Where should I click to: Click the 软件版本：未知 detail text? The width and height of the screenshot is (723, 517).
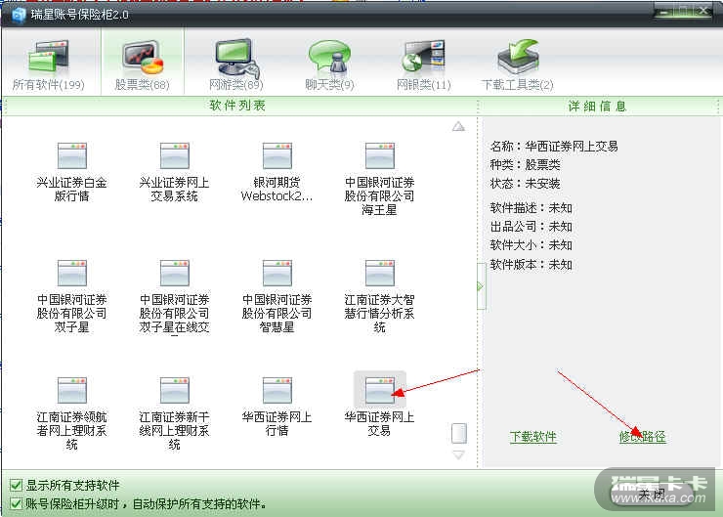pos(532,265)
